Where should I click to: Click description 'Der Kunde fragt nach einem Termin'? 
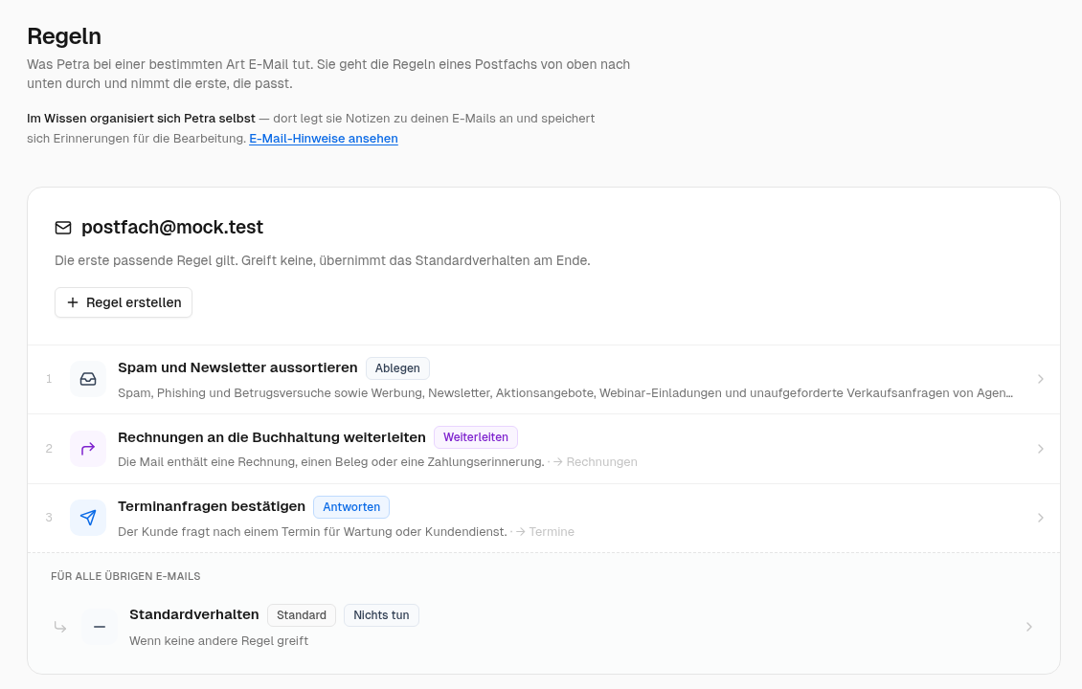click(312, 532)
